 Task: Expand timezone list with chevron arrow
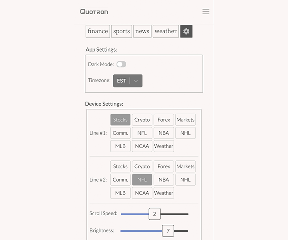click(x=136, y=81)
